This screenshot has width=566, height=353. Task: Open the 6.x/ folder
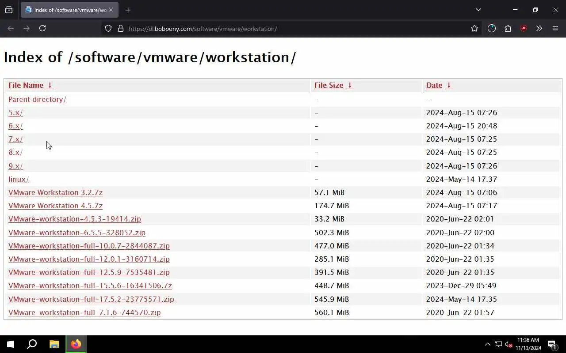[15, 126]
